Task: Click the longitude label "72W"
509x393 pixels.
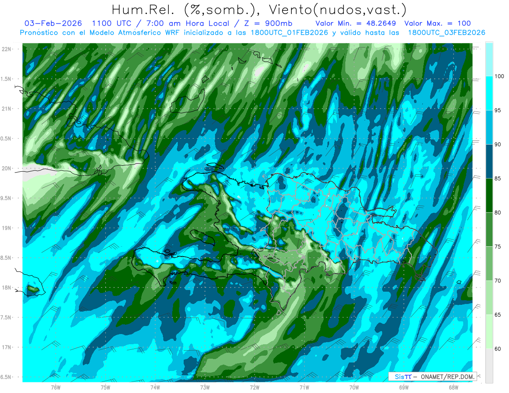Action: 255,387
